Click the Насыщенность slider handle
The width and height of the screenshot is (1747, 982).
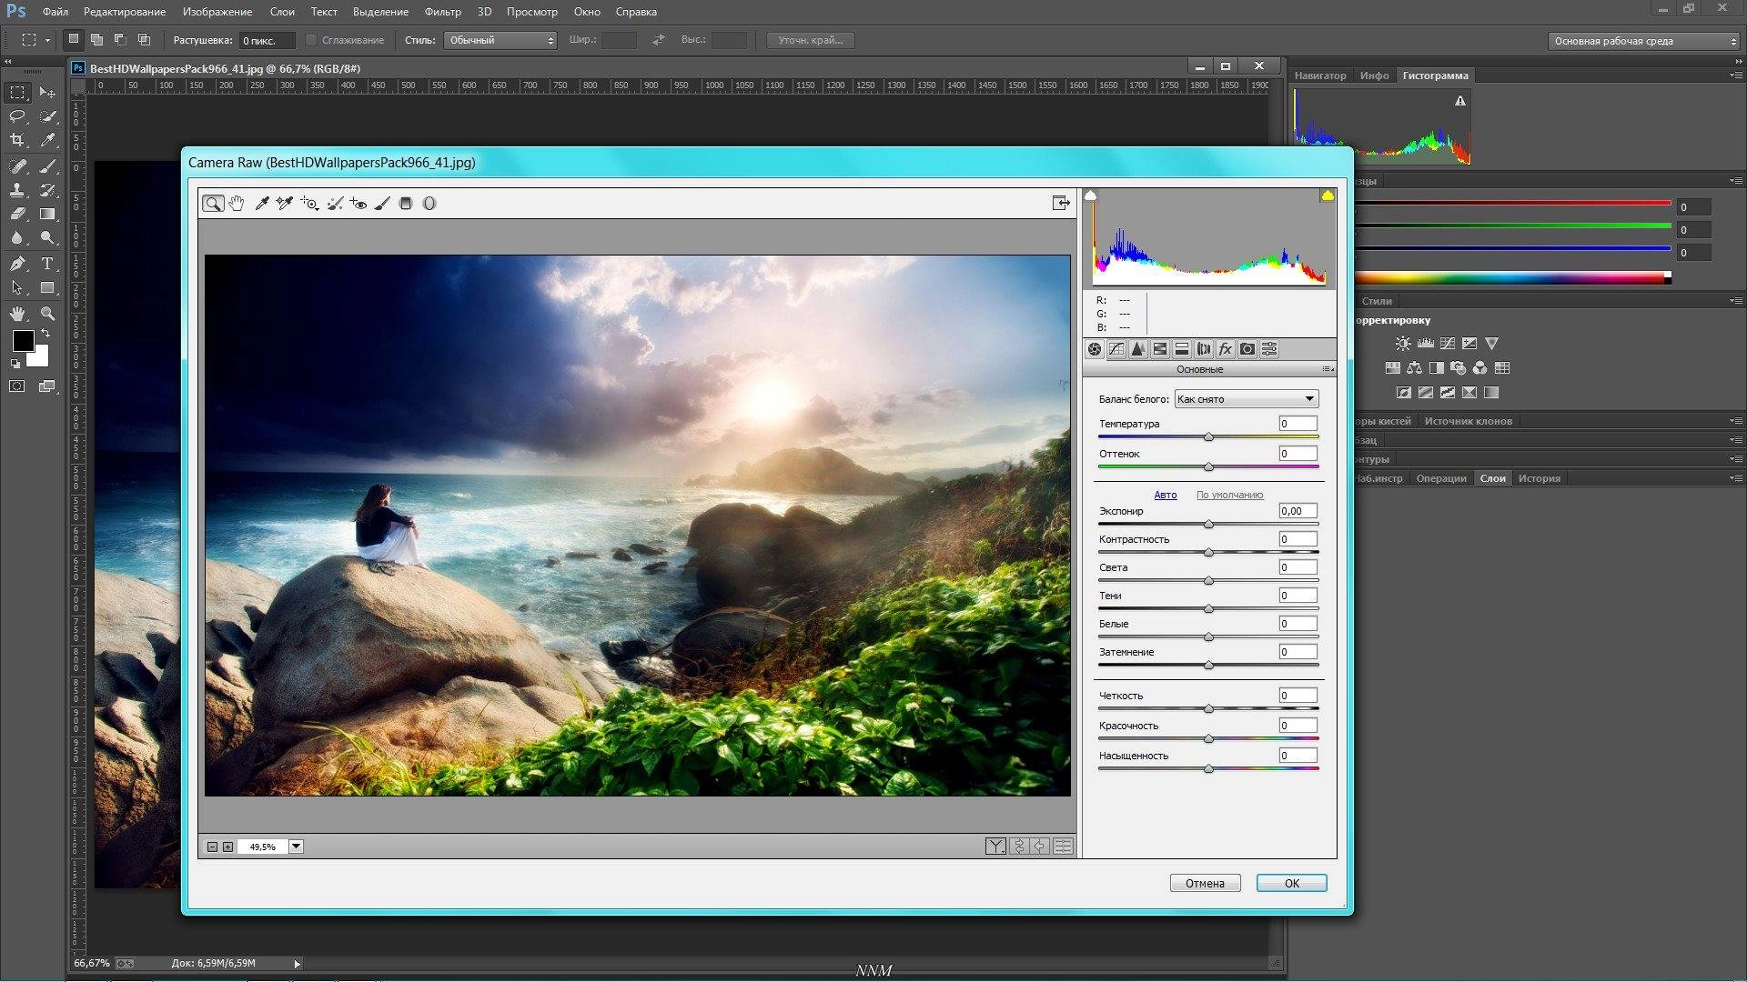(x=1208, y=769)
